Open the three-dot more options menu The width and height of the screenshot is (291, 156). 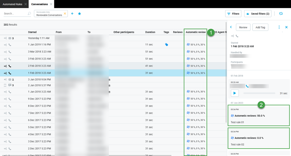tap(279, 27)
